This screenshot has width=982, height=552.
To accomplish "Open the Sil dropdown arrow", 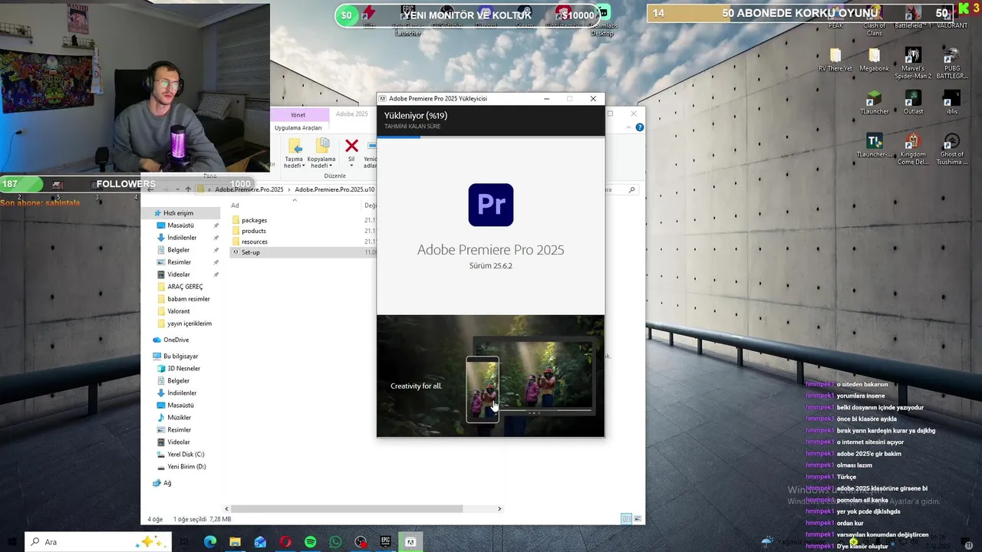I will coord(351,166).
